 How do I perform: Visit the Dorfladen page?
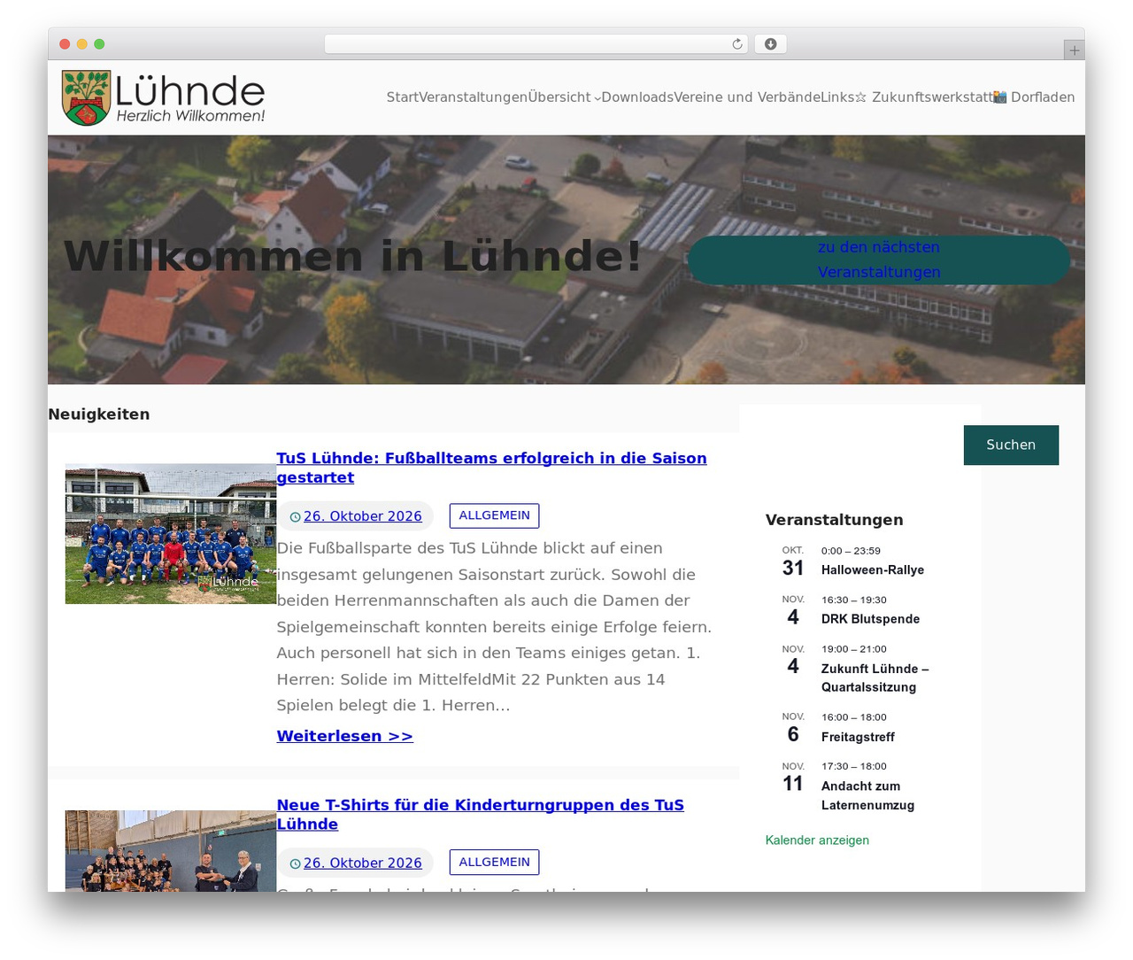1034,97
